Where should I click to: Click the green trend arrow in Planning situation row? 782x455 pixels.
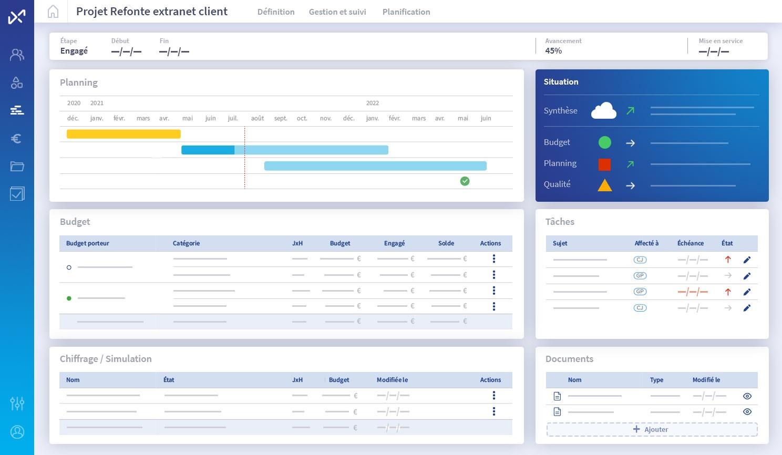(x=630, y=164)
